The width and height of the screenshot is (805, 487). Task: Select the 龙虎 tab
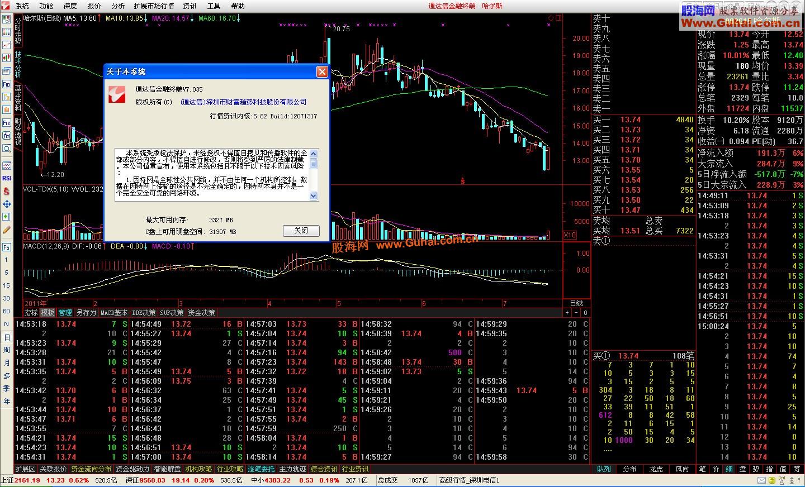tap(656, 469)
